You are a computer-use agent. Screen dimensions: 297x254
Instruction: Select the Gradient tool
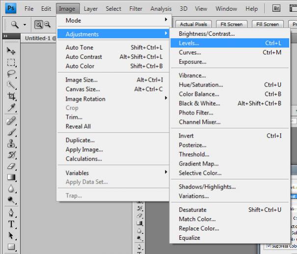pyautogui.click(x=11, y=178)
